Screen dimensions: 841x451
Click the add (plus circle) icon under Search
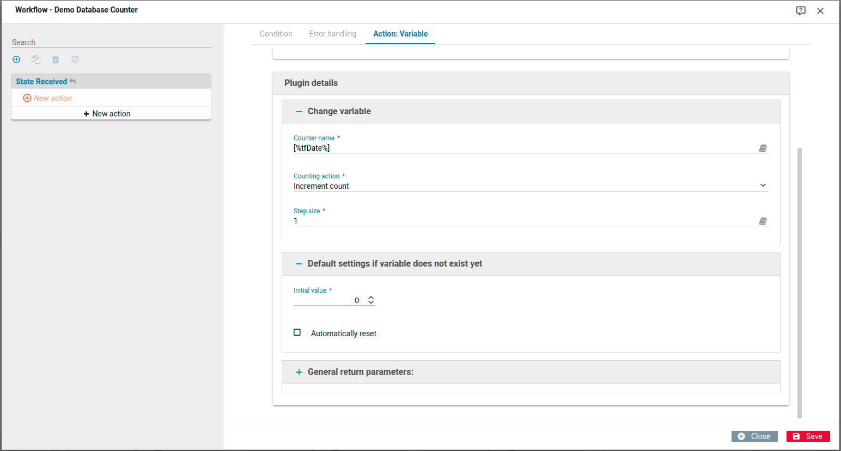pos(16,59)
